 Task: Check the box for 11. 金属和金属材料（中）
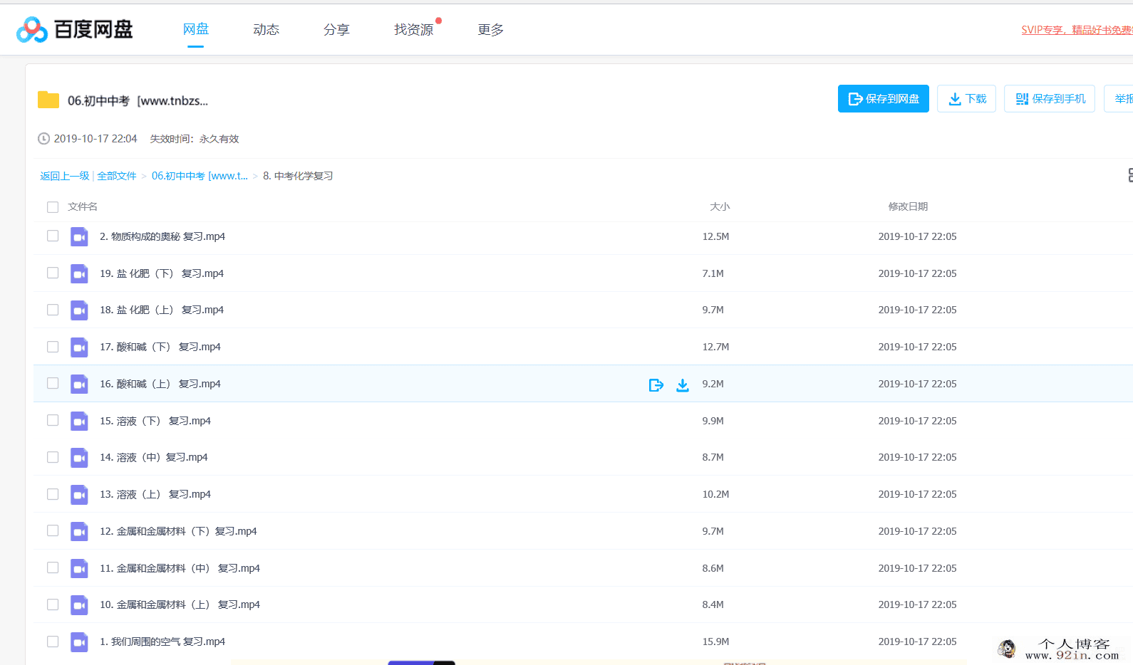tap(53, 567)
